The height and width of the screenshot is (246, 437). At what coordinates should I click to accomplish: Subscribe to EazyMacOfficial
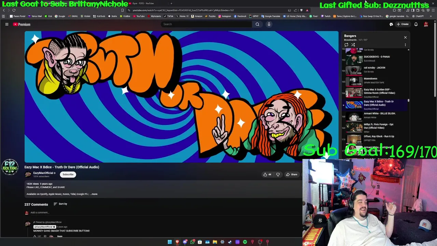68,175
